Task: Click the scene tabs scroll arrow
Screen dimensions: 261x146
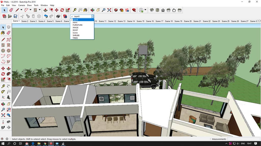Action: click(259, 21)
